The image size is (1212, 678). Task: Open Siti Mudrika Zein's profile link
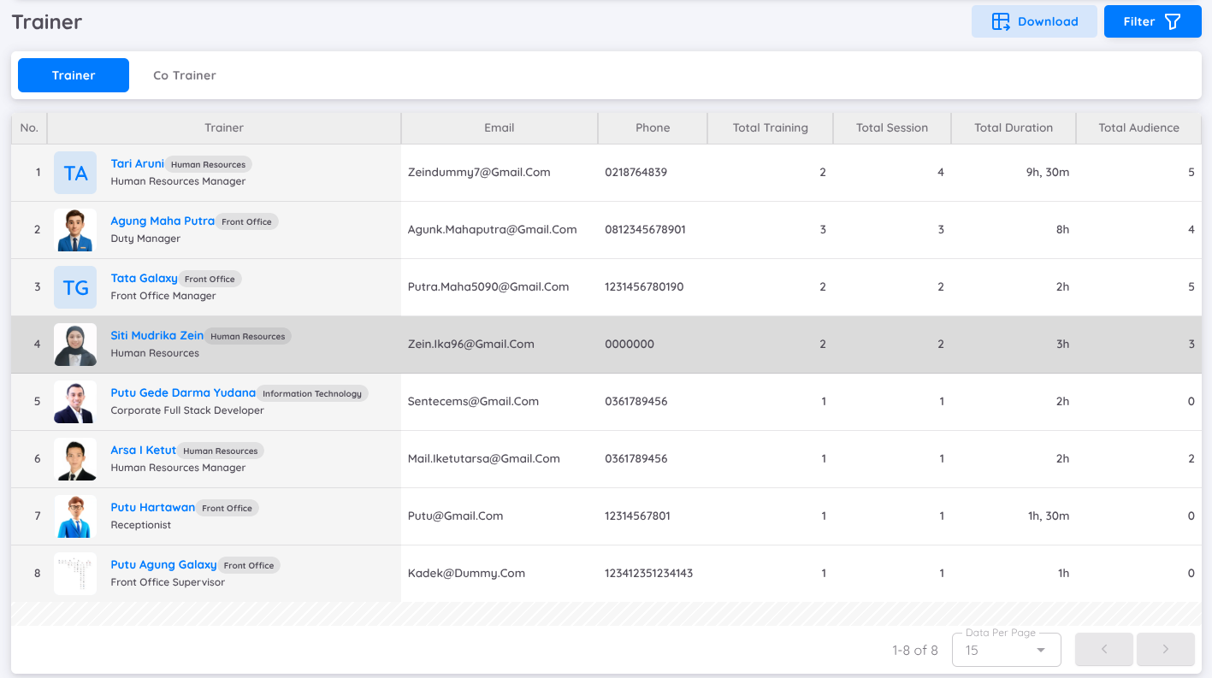tap(157, 334)
